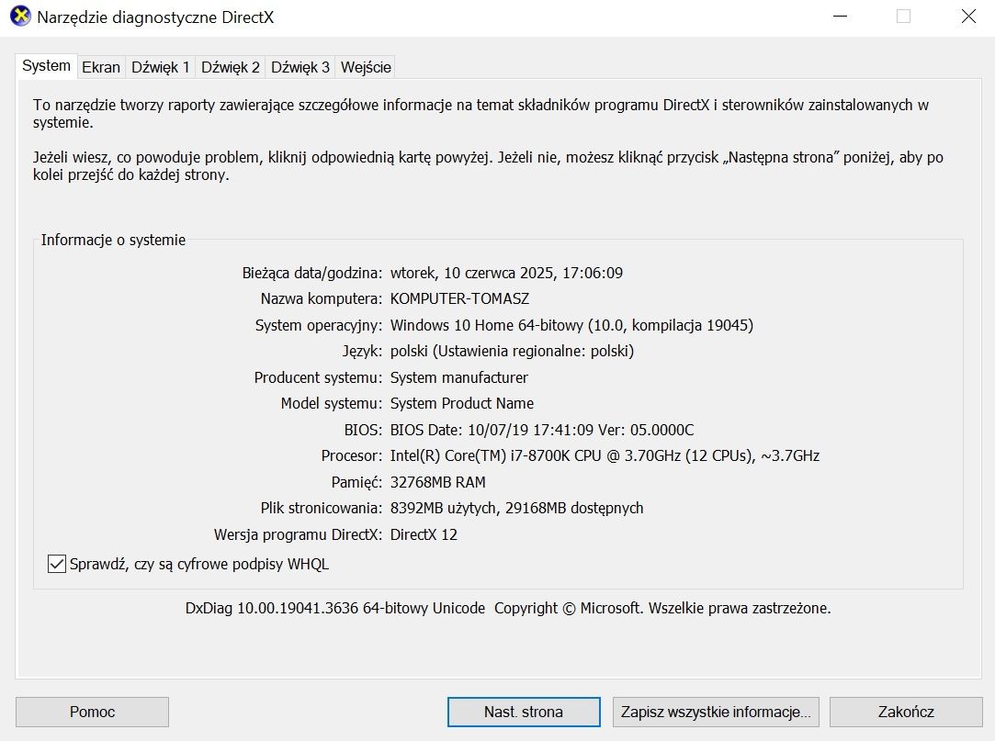Click the page file value 8392MB użytych
The height and width of the screenshot is (741, 995).
(x=516, y=509)
